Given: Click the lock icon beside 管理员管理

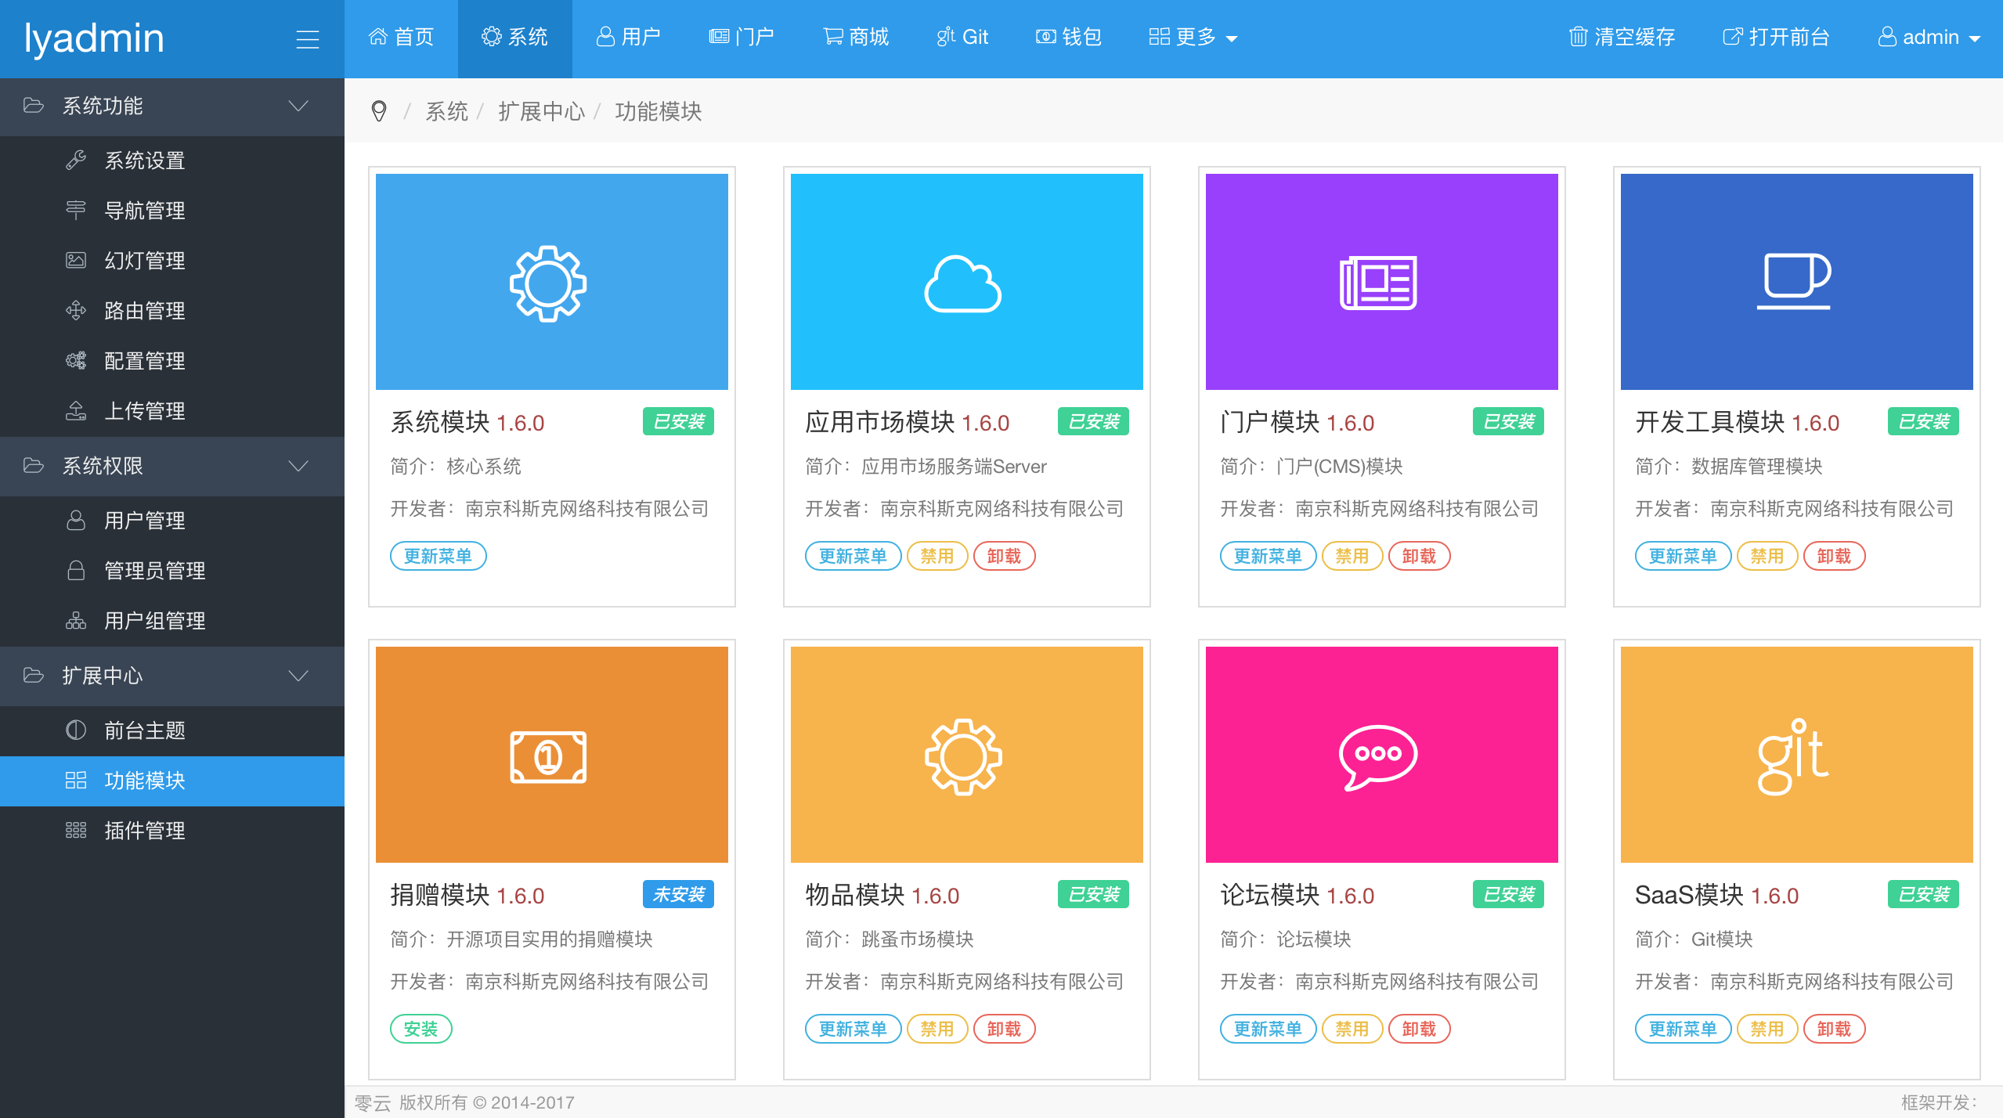Looking at the screenshot, I should [76, 570].
